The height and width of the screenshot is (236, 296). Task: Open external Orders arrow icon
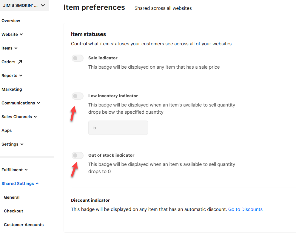[x=20, y=62]
